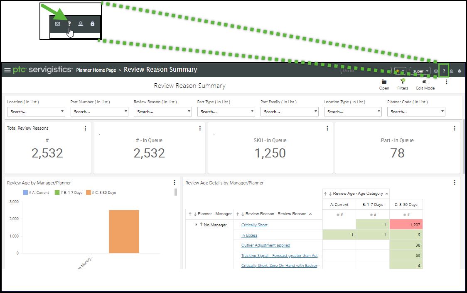Collapse Review Reason - Review Reason chevron
This screenshot has height=293, width=467.
point(310,214)
